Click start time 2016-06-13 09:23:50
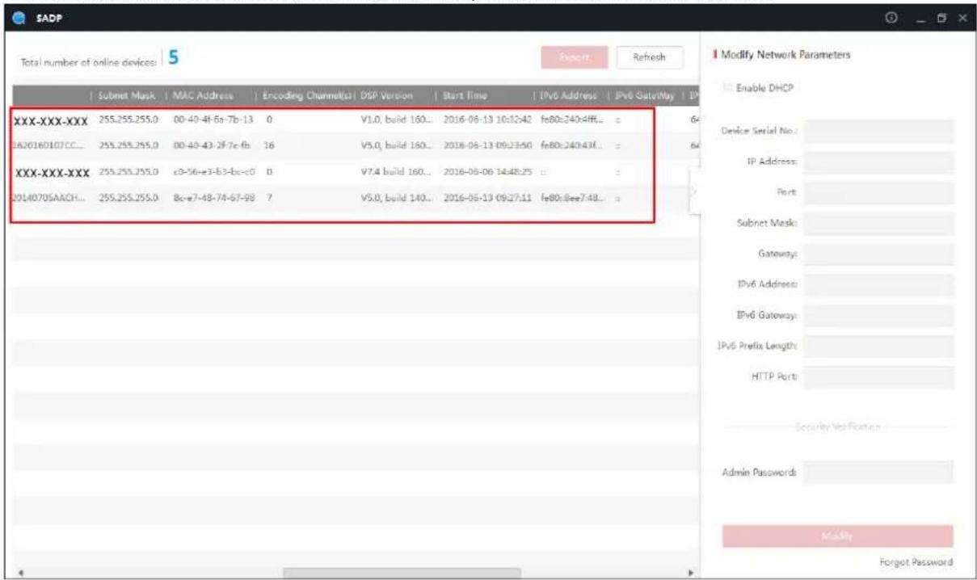Screen dimensions: 977x580 (x=486, y=146)
